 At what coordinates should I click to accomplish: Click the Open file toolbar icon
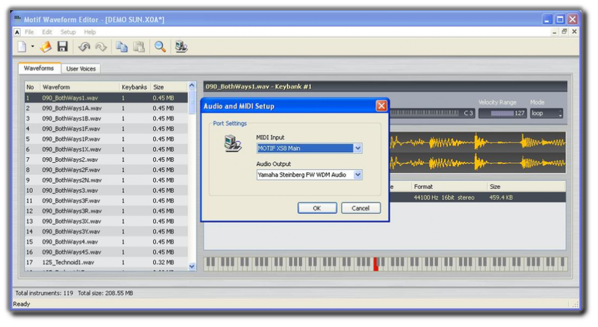[x=46, y=47]
